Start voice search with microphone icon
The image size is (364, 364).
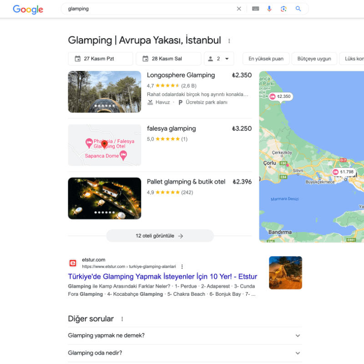pyautogui.click(x=269, y=9)
